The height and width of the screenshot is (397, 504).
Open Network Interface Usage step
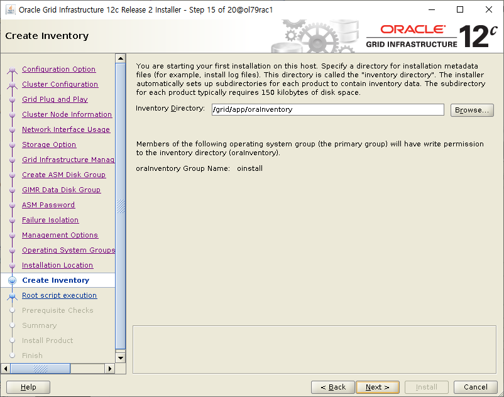(x=66, y=129)
